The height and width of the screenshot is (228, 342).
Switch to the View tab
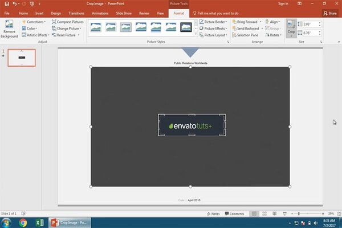[160, 13]
